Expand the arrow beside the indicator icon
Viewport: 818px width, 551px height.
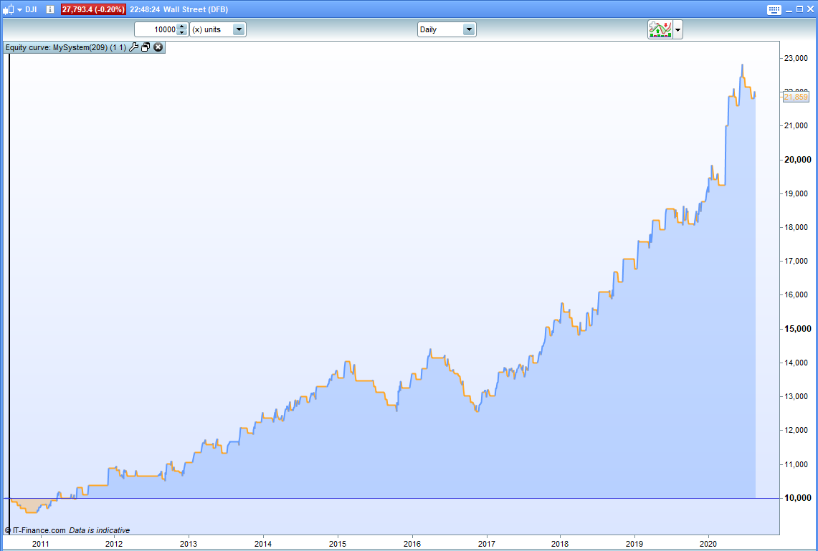[x=677, y=29]
